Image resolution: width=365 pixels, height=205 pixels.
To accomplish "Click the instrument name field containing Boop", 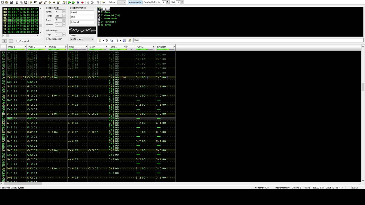I will (248, 40).
